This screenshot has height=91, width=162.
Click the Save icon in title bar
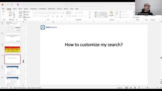tap(18, 5)
